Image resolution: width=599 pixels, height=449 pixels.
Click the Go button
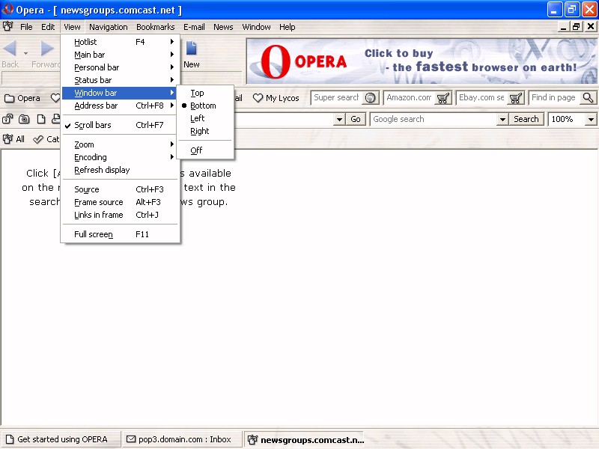[x=356, y=119]
